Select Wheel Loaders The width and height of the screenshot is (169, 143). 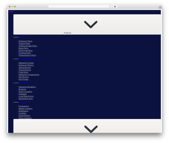coord(25,109)
